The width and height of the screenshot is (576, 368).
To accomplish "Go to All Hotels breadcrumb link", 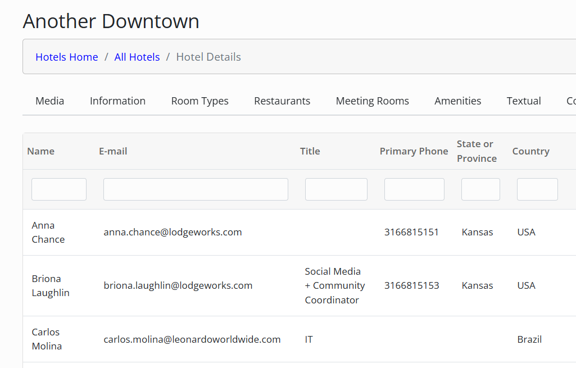I will tap(137, 57).
